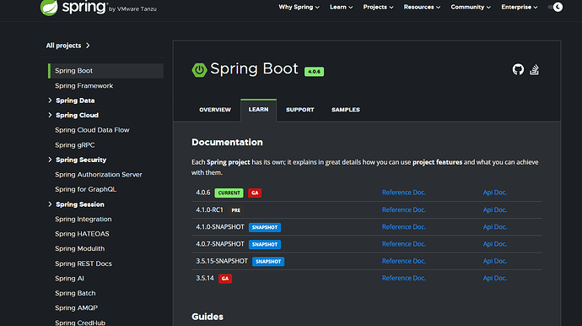Screen dimensions: 582x326
Task: Open the Spring Boot GitHub repository icon
Action: point(518,69)
